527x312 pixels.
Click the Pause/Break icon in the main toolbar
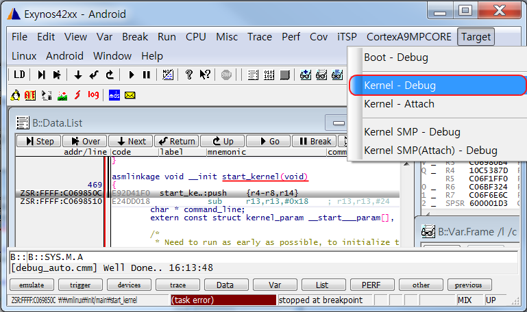tap(146, 75)
